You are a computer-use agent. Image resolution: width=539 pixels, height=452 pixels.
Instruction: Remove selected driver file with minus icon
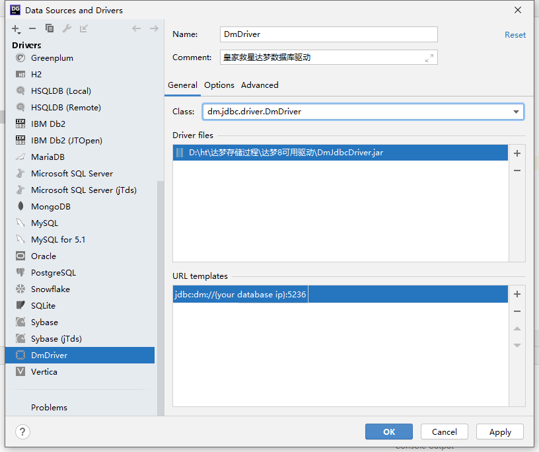point(517,170)
